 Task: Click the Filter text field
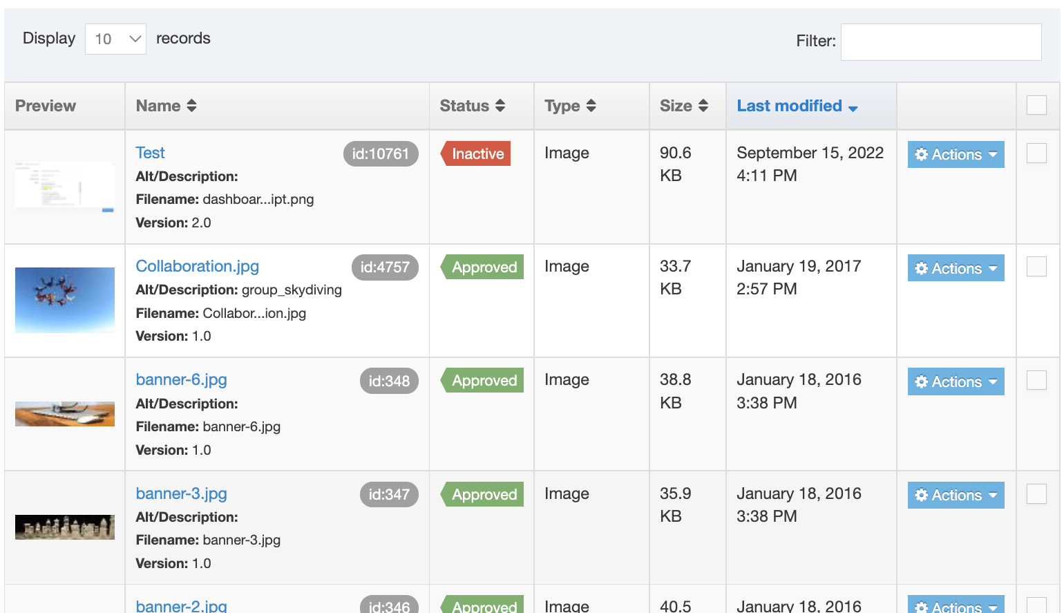(940, 42)
